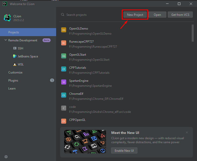Click path F:\Programming\Chrome_Elf\ChromeElf
Image resolution: width=197 pixels, height=161 pixels.
96,99
